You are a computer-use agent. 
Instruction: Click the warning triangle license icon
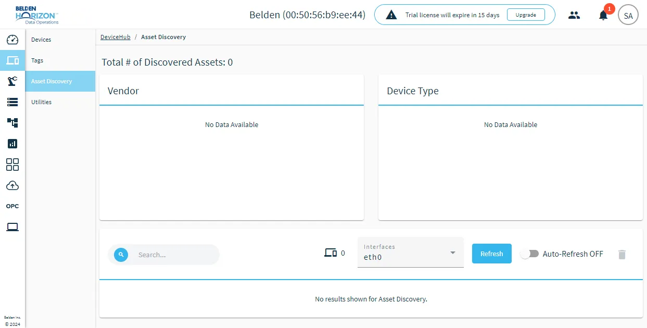(391, 15)
